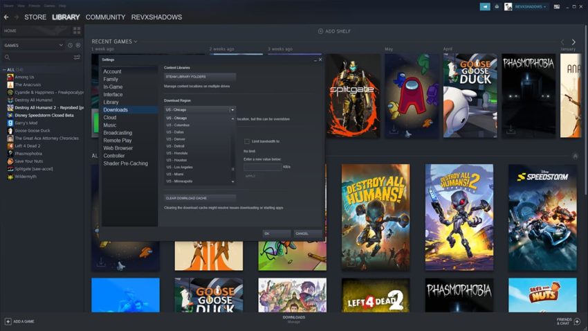This screenshot has height=331, width=588.
Task: Expand the GAMES filter dropdown
Action: [61, 46]
